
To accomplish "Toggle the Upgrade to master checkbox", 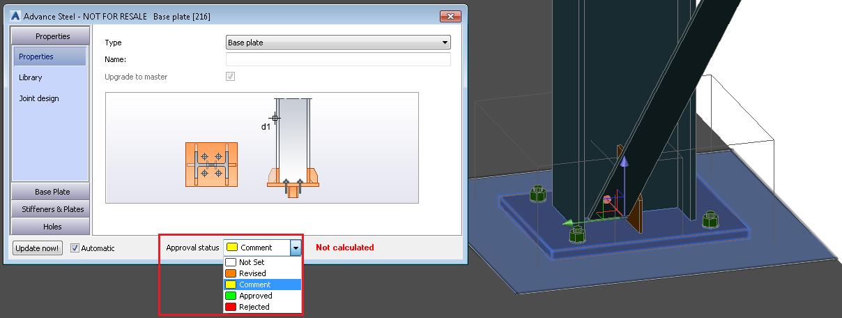I will click(x=230, y=77).
